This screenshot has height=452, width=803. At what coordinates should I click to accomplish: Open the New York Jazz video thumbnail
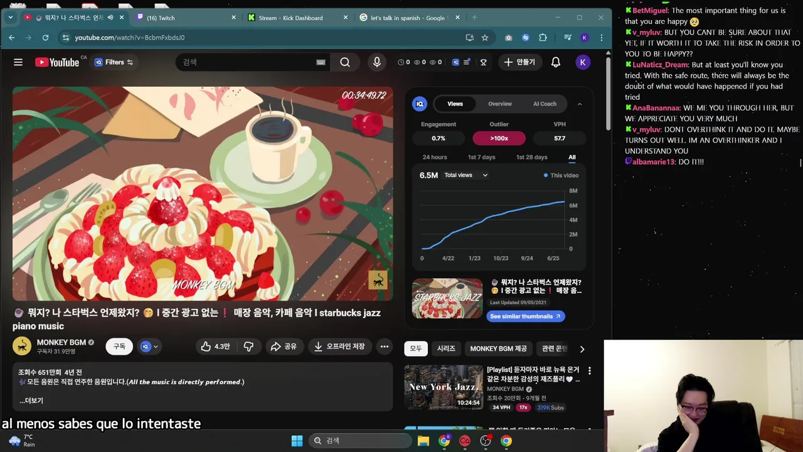point(444,387)
